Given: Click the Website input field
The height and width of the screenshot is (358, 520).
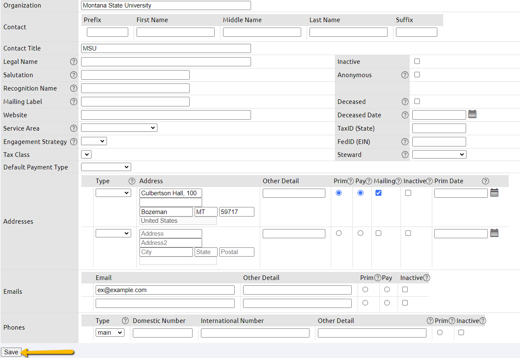Looking at the screenshot, I should (166, 115).
